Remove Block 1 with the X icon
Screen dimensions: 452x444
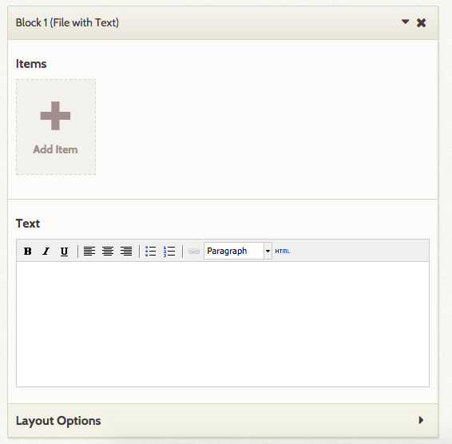pos(421,22)
